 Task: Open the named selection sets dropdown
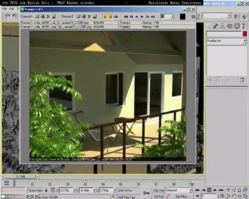pyautogui.click(x=229, y=15)
